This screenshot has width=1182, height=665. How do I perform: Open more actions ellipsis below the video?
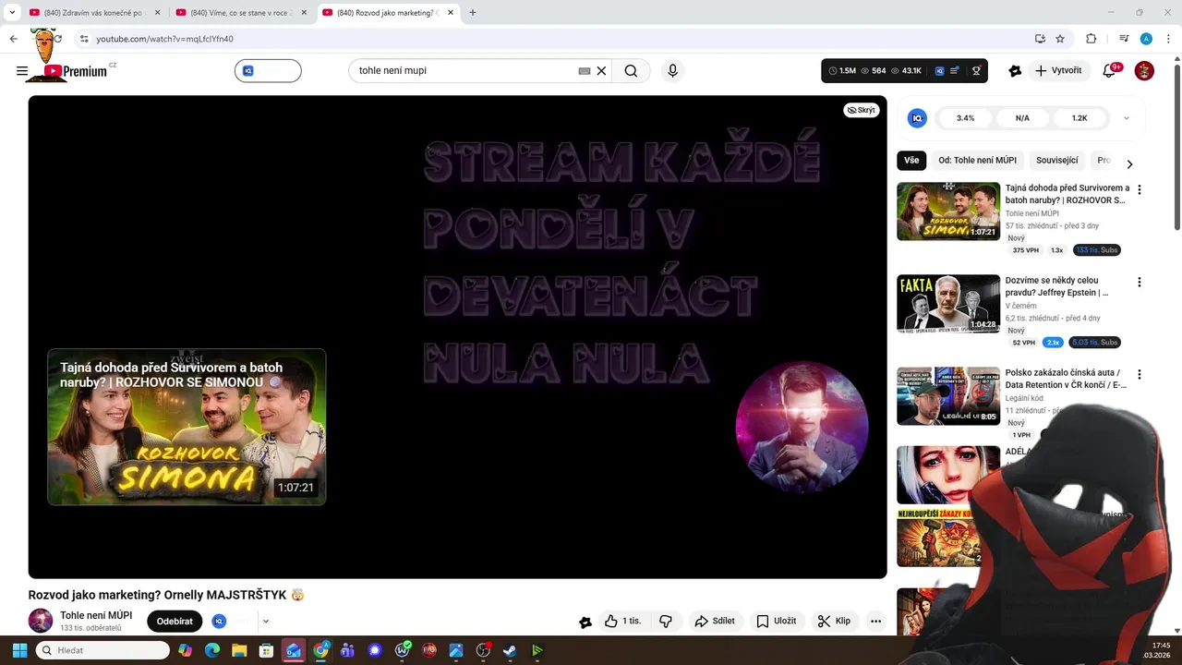875,621
